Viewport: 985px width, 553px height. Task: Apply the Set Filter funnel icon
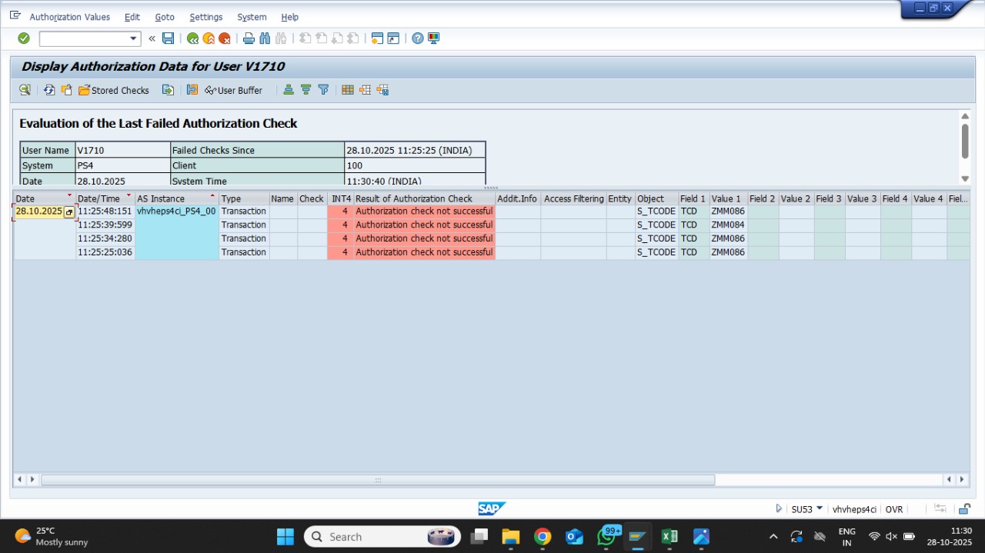(x=323, y=90)
